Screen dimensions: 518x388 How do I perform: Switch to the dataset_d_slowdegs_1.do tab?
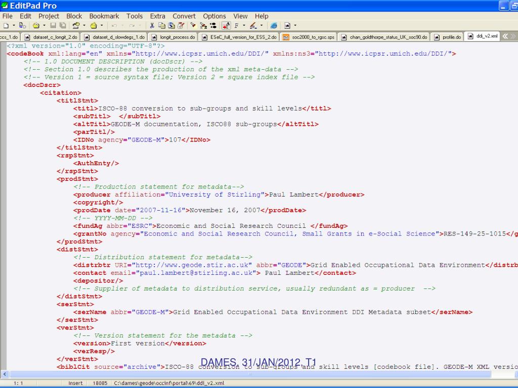[114, 37]
